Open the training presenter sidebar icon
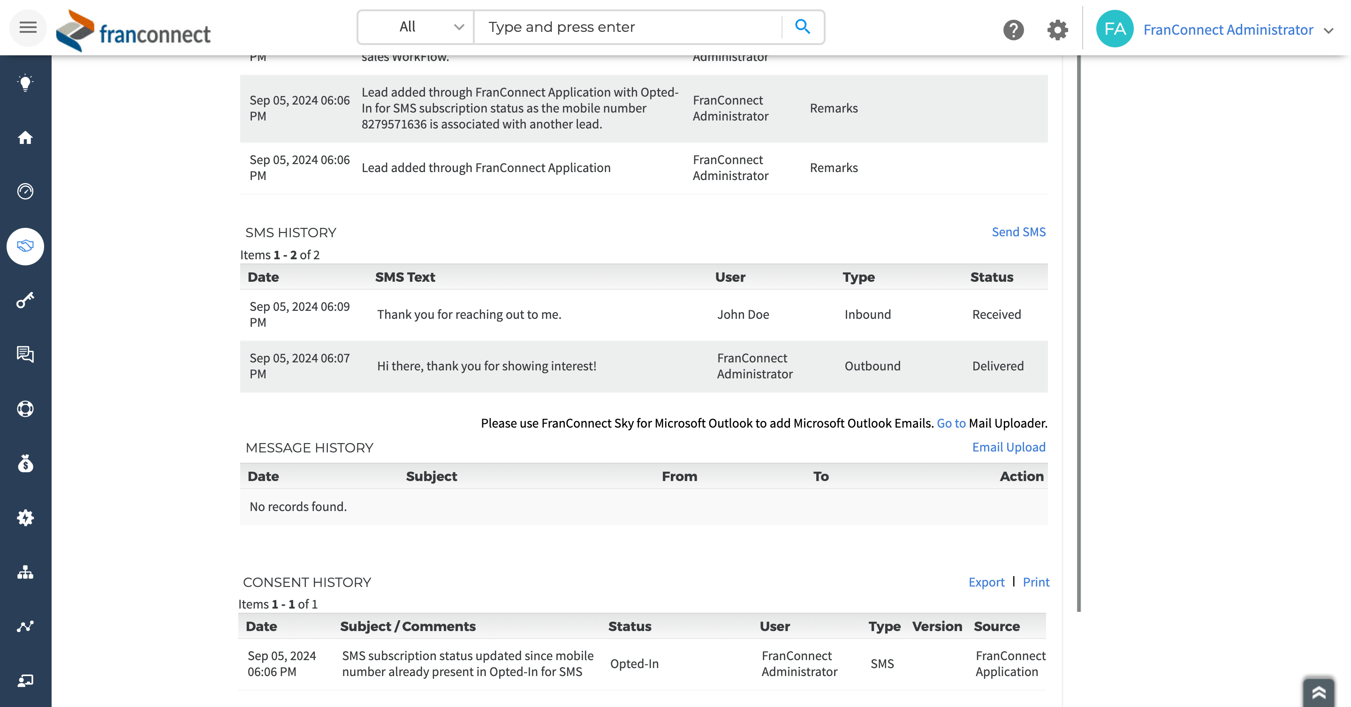 [25, 681]
